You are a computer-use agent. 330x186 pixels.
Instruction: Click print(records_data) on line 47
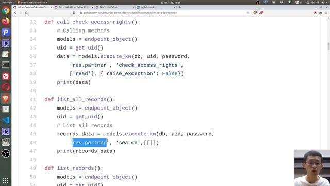click(x=86, y=151)
